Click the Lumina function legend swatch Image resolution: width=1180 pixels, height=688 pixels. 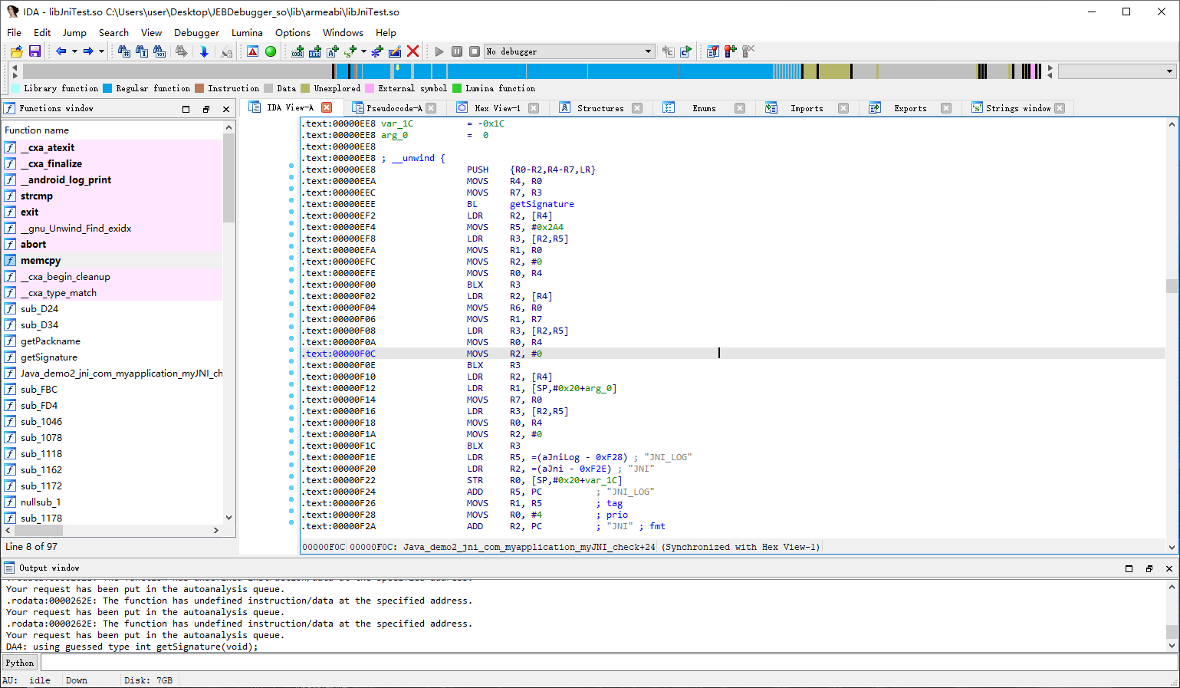pos(457,88)
